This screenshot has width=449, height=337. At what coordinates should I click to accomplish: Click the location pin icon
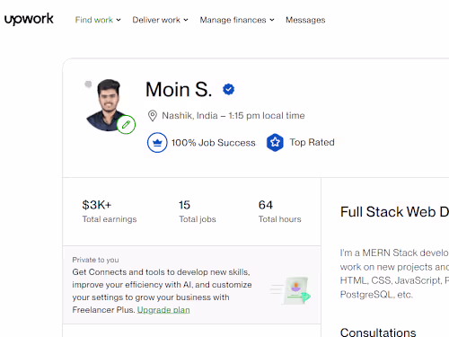(x=153, y=116)
